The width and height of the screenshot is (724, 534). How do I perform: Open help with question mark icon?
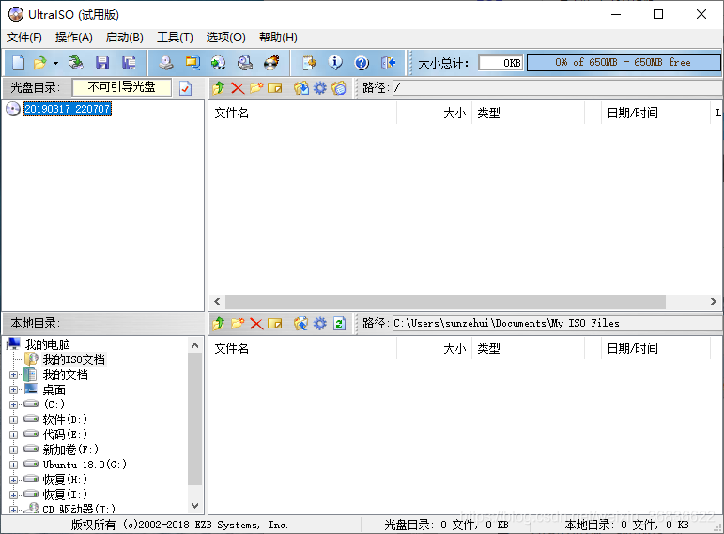click(362, 63)
